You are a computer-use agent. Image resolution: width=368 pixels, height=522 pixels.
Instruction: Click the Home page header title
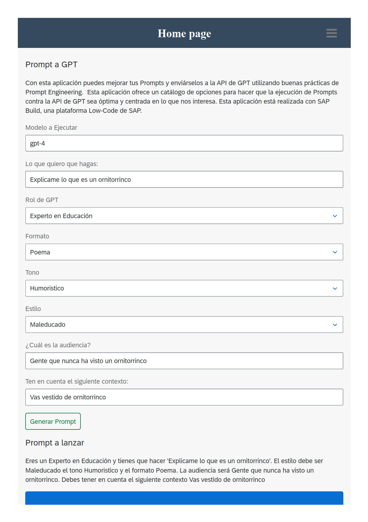[x=184, y=34]
